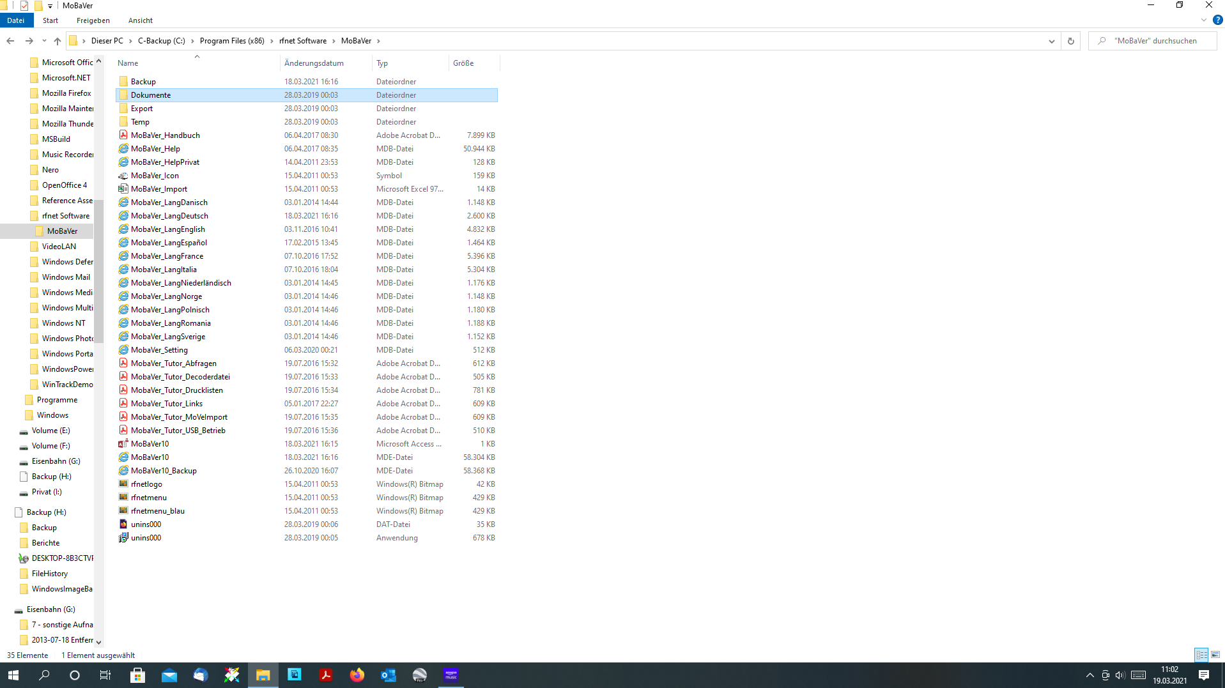Navigate to C-Backup (C:) breadcrumb
The height and width of the screenshot is (688, 1225).
pyautogui.click(x=161, y=41)
